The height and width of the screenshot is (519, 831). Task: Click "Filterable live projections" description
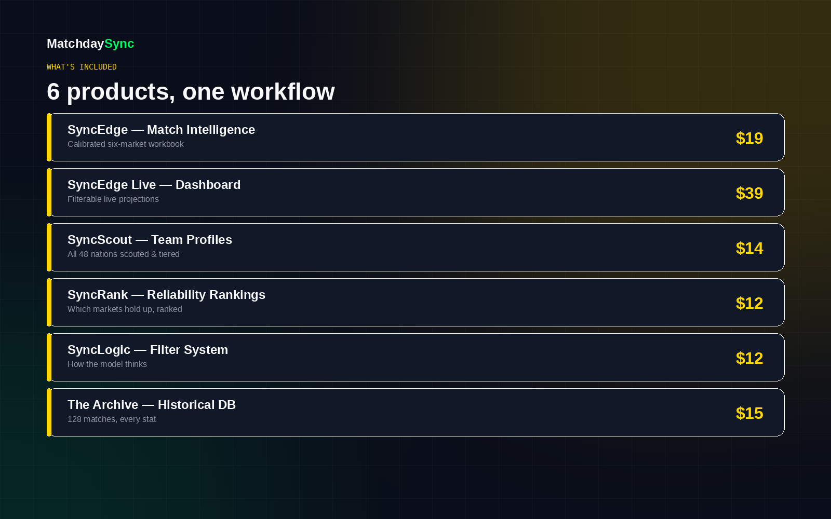point(113,199)
